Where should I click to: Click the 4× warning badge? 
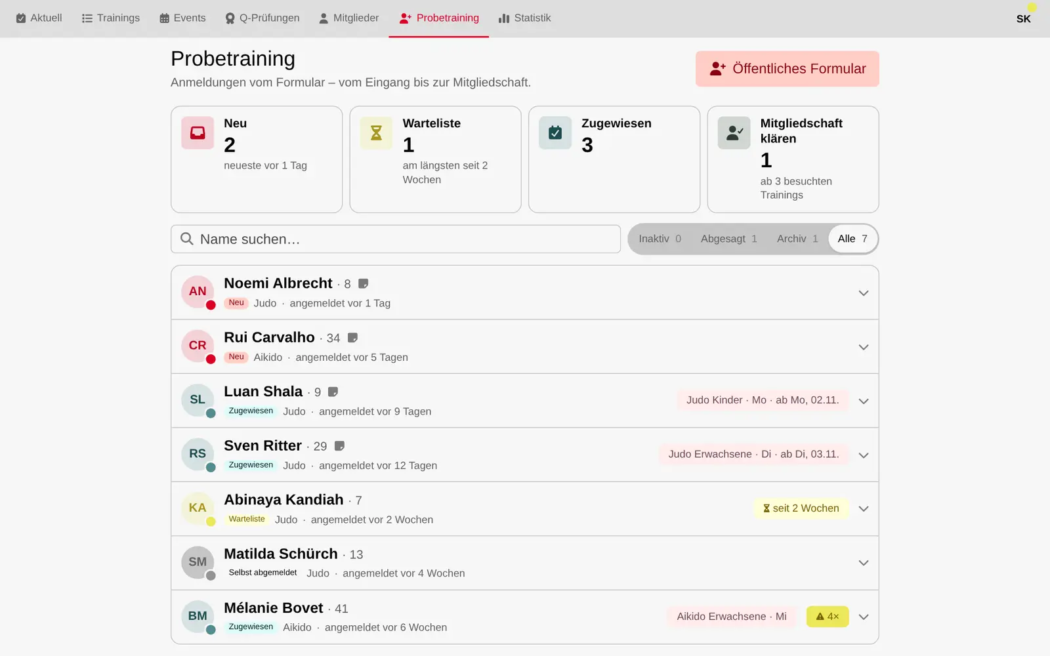(828, 617)
